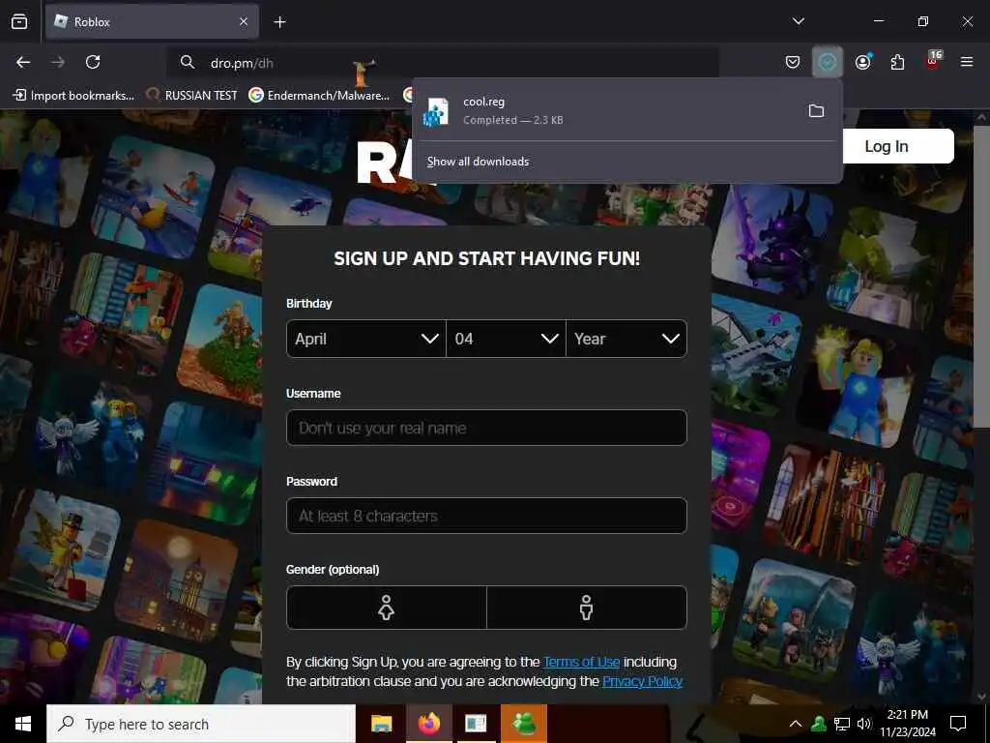This screenshot has height=743, width=990.
Task: Click the green user tray icon
Action: point(819,724)
